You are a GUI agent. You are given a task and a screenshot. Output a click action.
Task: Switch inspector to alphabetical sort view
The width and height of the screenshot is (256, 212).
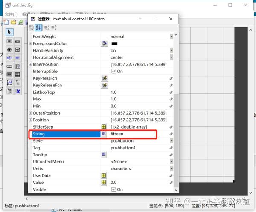point(38,27)
